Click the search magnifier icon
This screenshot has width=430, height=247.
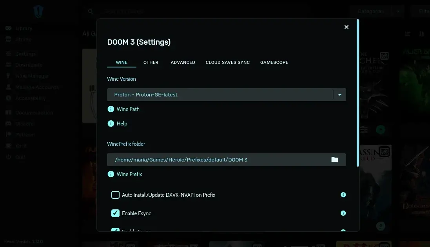(91, 11)
